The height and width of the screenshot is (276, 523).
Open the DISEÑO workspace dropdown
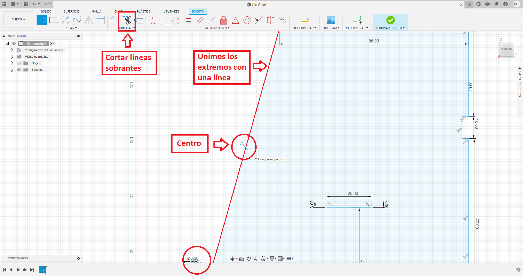click(x=18, y=20)
